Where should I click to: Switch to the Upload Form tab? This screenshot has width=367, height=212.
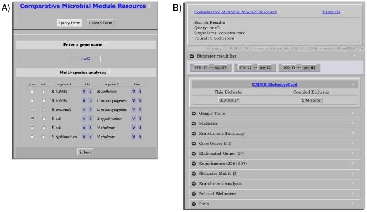pyautogui.click(x=101, y=23)
